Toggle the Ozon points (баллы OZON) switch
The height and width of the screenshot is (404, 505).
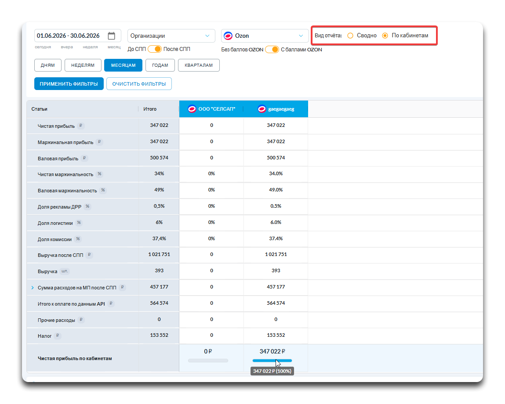pyautogui.click(x=272, y=50)
